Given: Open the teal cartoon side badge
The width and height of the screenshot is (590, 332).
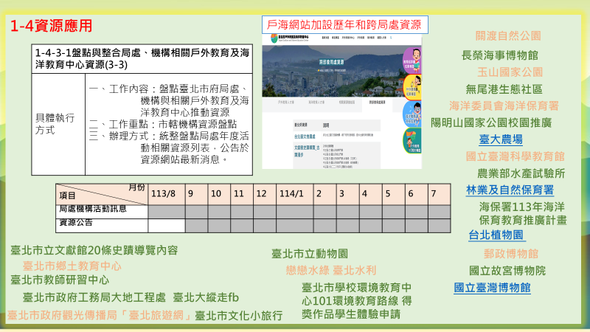Looking at the screenshot, I should pyautogui.click(x=412, y=141).
